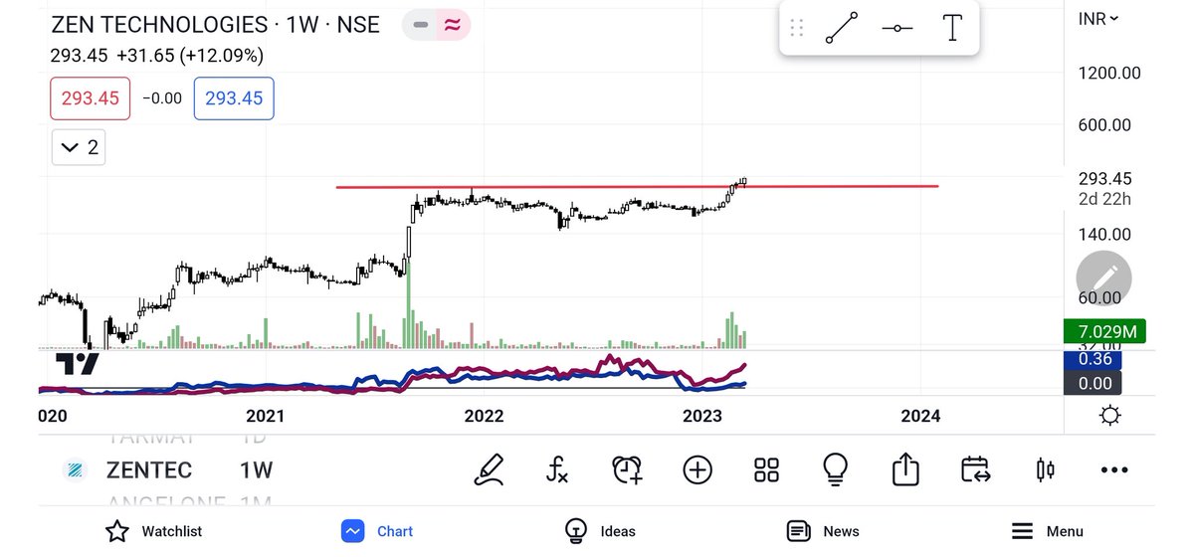Click the 2023 label on time axis
The width and height of the screenshot is (1194, 557).
tap(702, 416)
